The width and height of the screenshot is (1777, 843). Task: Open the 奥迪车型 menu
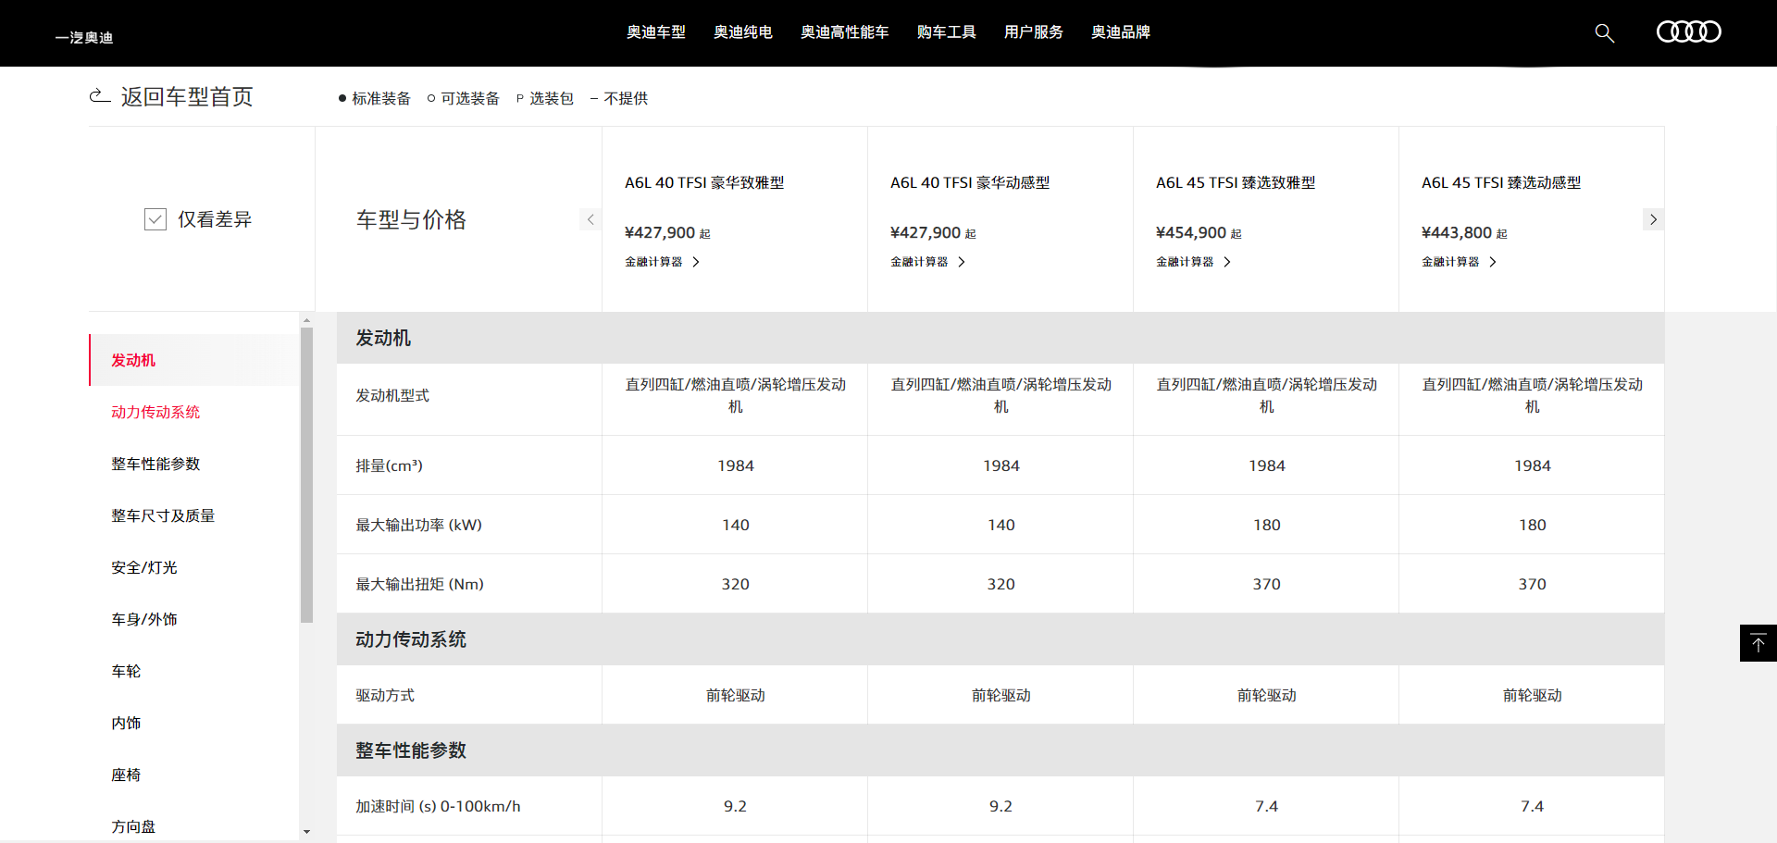point(655,32)
